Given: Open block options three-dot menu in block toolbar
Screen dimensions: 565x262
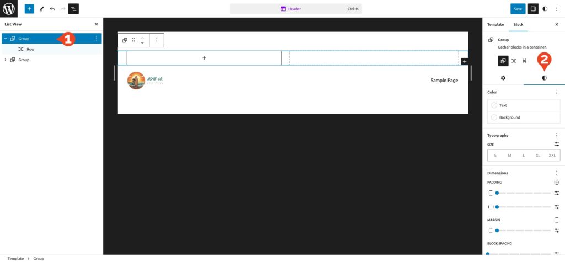Looking at the screenshot, I should (x=157, y=40).
